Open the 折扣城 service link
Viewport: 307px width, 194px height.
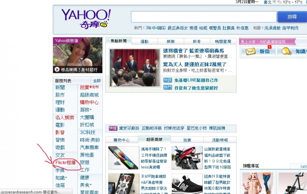point(87,125)
